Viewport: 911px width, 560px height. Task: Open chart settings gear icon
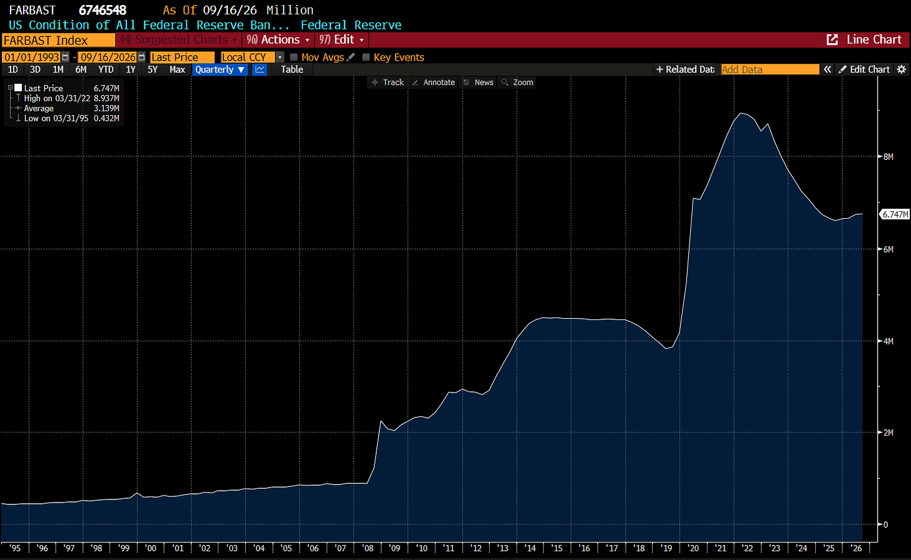tap(902, 69)
